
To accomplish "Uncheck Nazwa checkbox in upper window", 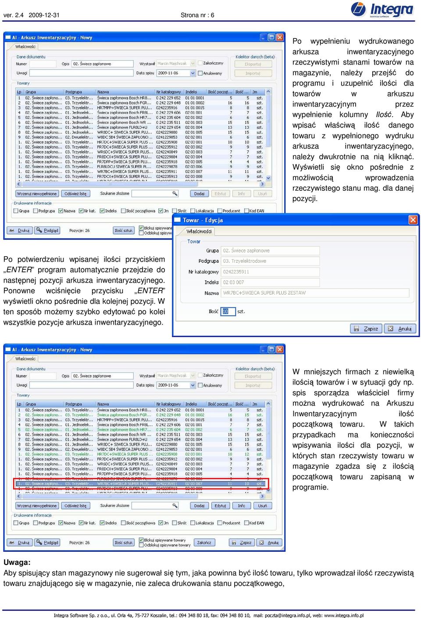I will click(x=61, y=211).
